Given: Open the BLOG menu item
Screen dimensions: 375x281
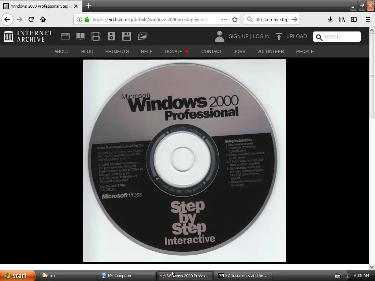Looking at the screenshot, I should [x=87, y=51].
